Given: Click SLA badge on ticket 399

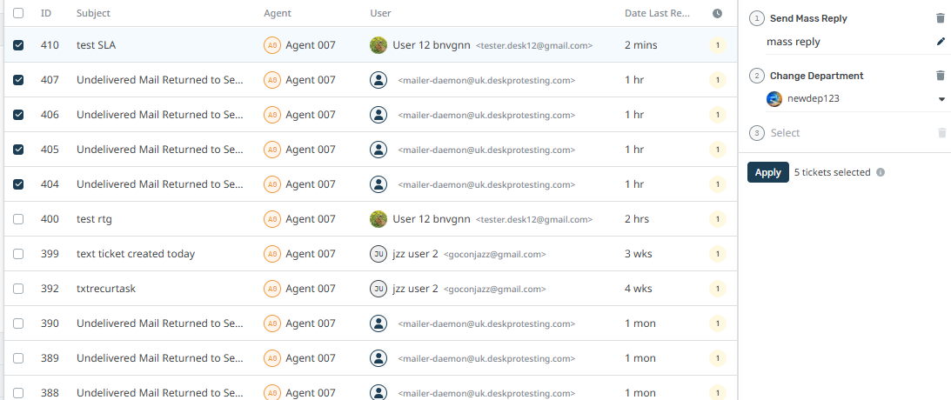Looking at the screenshot, I should point(717,254).
